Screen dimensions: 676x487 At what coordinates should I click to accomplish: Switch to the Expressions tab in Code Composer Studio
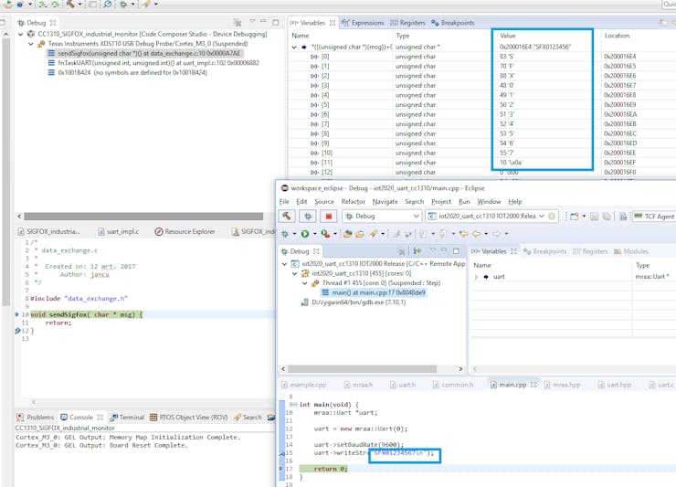pyautogui.click(x=363, y=23)
